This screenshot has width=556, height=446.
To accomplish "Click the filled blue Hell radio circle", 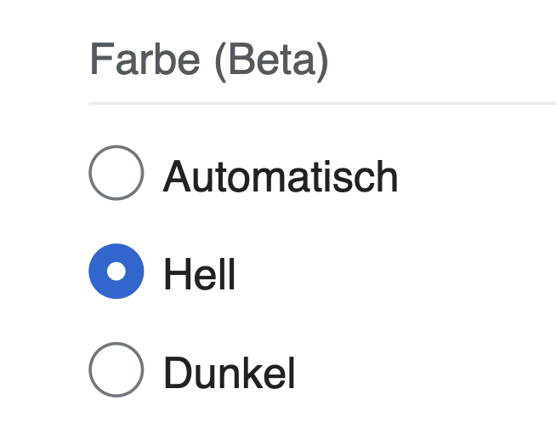I will 116,272.
